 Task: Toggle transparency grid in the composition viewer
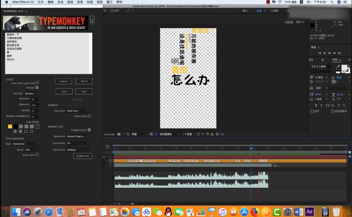pyautogui.click(x=156, y=134)
